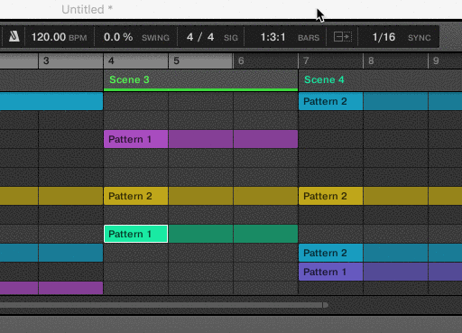Select top blue Pattern 2 in Scene 4
The width and height of the screenshot is (462, 333).
380,101
